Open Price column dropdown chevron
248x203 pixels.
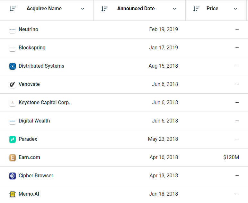tap(235, 9)
